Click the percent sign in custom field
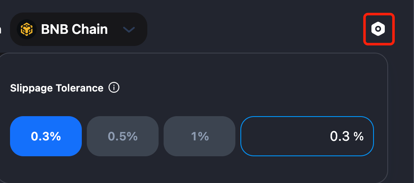Image resolution: width=414 pixels, height=183 pixels. (358, 136)
